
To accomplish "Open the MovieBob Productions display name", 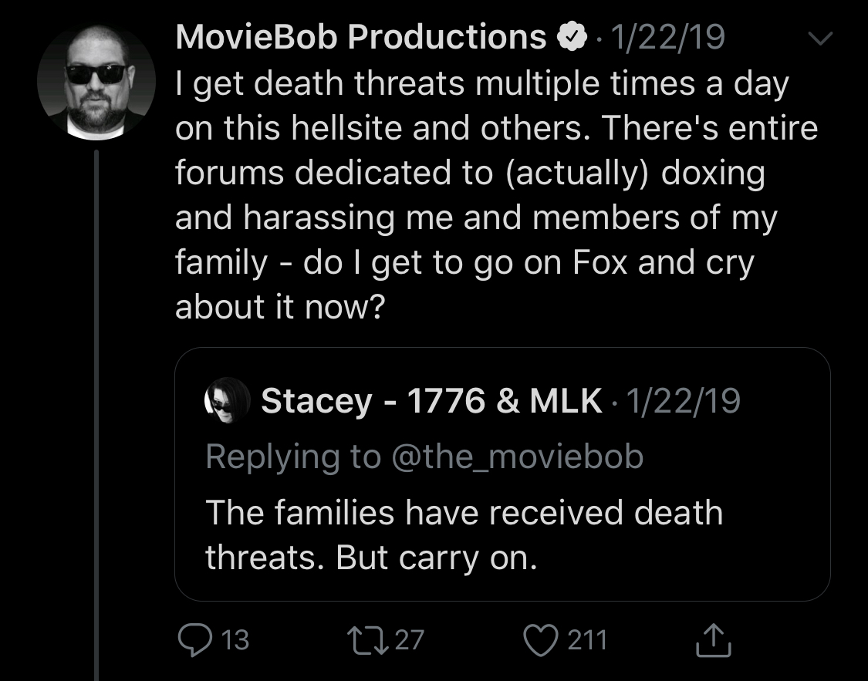I will pos(361,37).
